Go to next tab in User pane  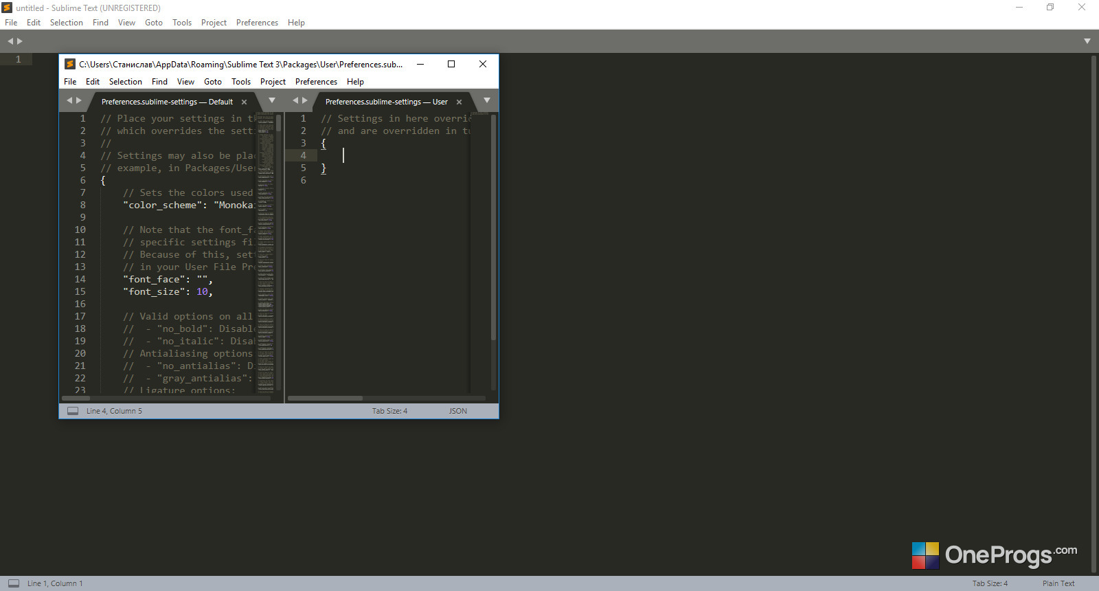(305, 100)
